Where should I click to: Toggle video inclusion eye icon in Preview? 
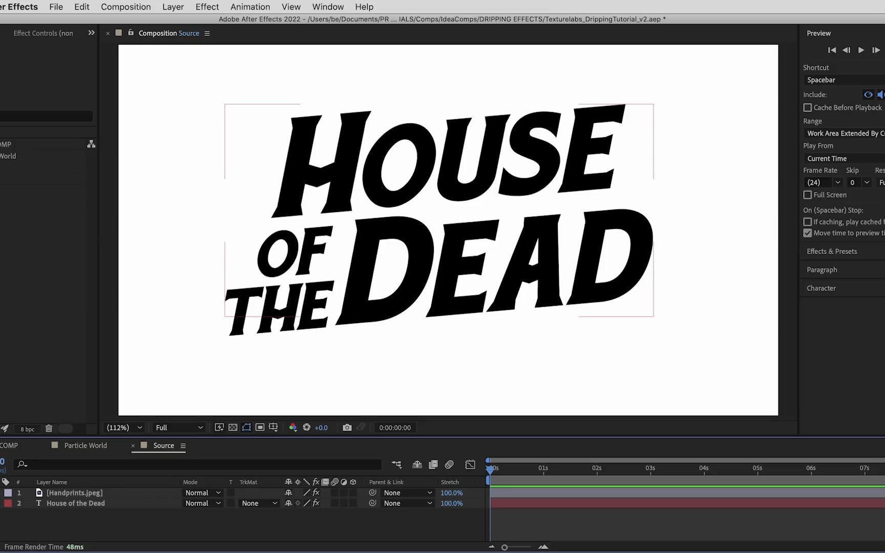[x=868, y=95]
